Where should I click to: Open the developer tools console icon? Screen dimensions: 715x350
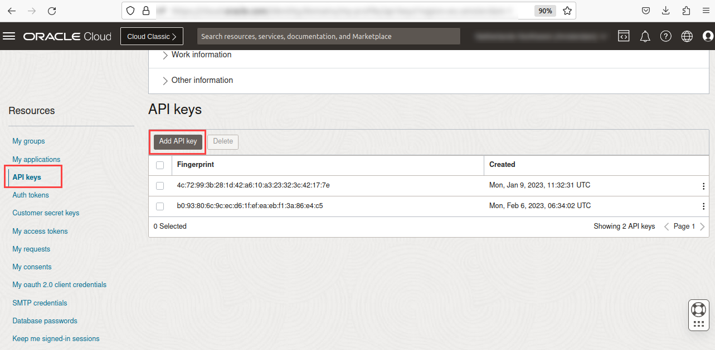[x=624, y=36]
